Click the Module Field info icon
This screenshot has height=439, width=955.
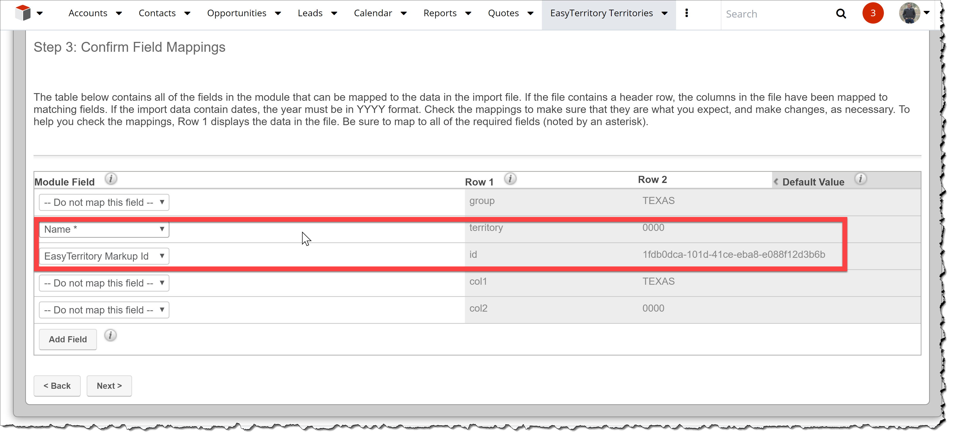pos(111,179)
